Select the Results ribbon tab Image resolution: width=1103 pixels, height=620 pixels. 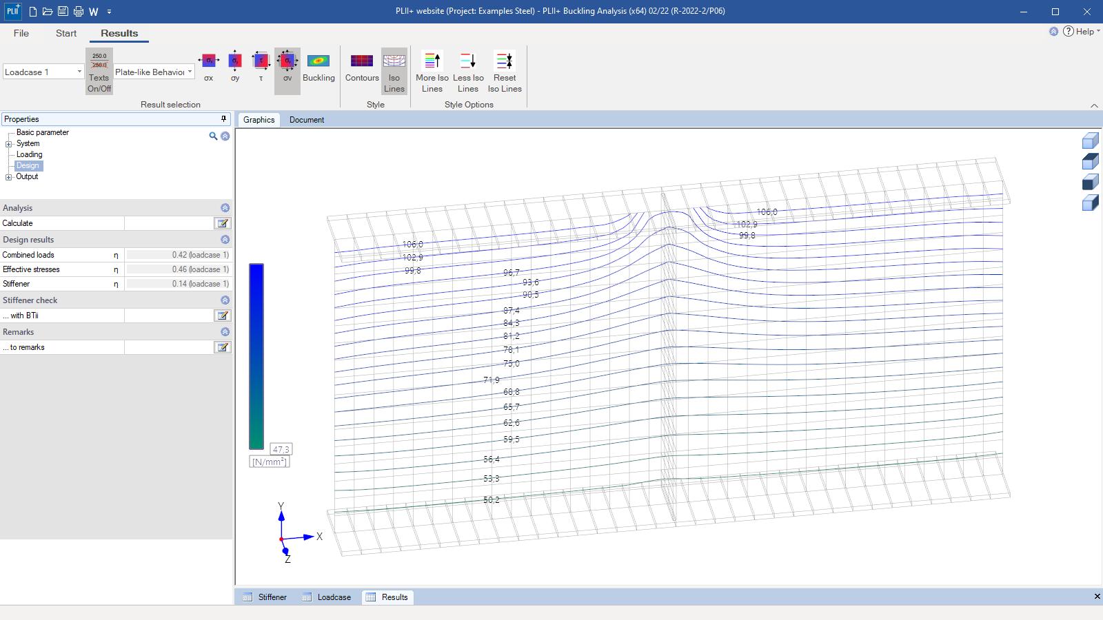(x=119, y=33)
